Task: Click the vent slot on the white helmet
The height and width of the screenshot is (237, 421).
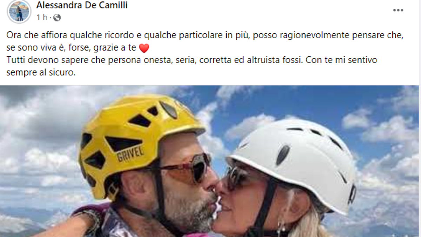Action: (x=283, y=155)
